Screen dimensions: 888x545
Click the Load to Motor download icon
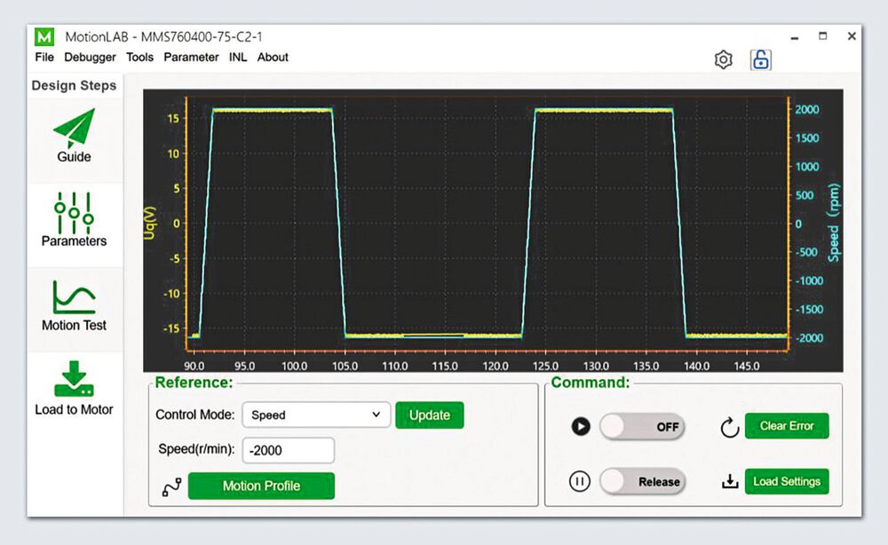tap(74, 380)
